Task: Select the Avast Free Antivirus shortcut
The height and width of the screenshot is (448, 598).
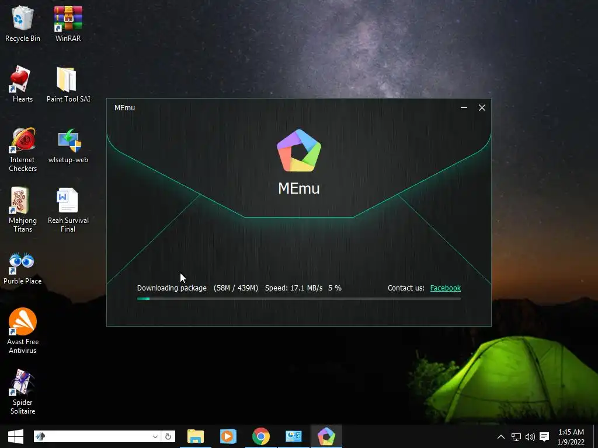Action: pos(23,331)
